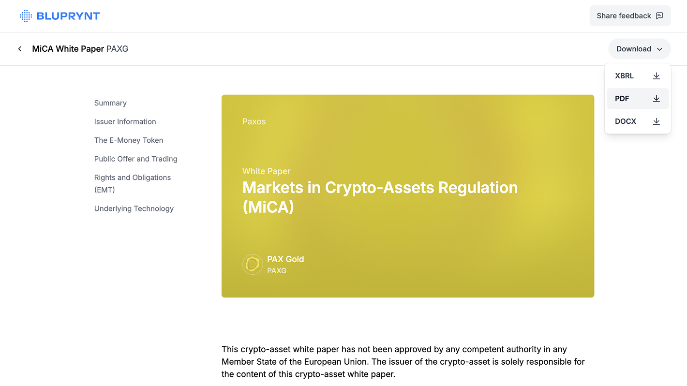Viewport: 687px width, 386px height.
Task: Click the PAX Gold token name
Action: (x=285, y=259)
